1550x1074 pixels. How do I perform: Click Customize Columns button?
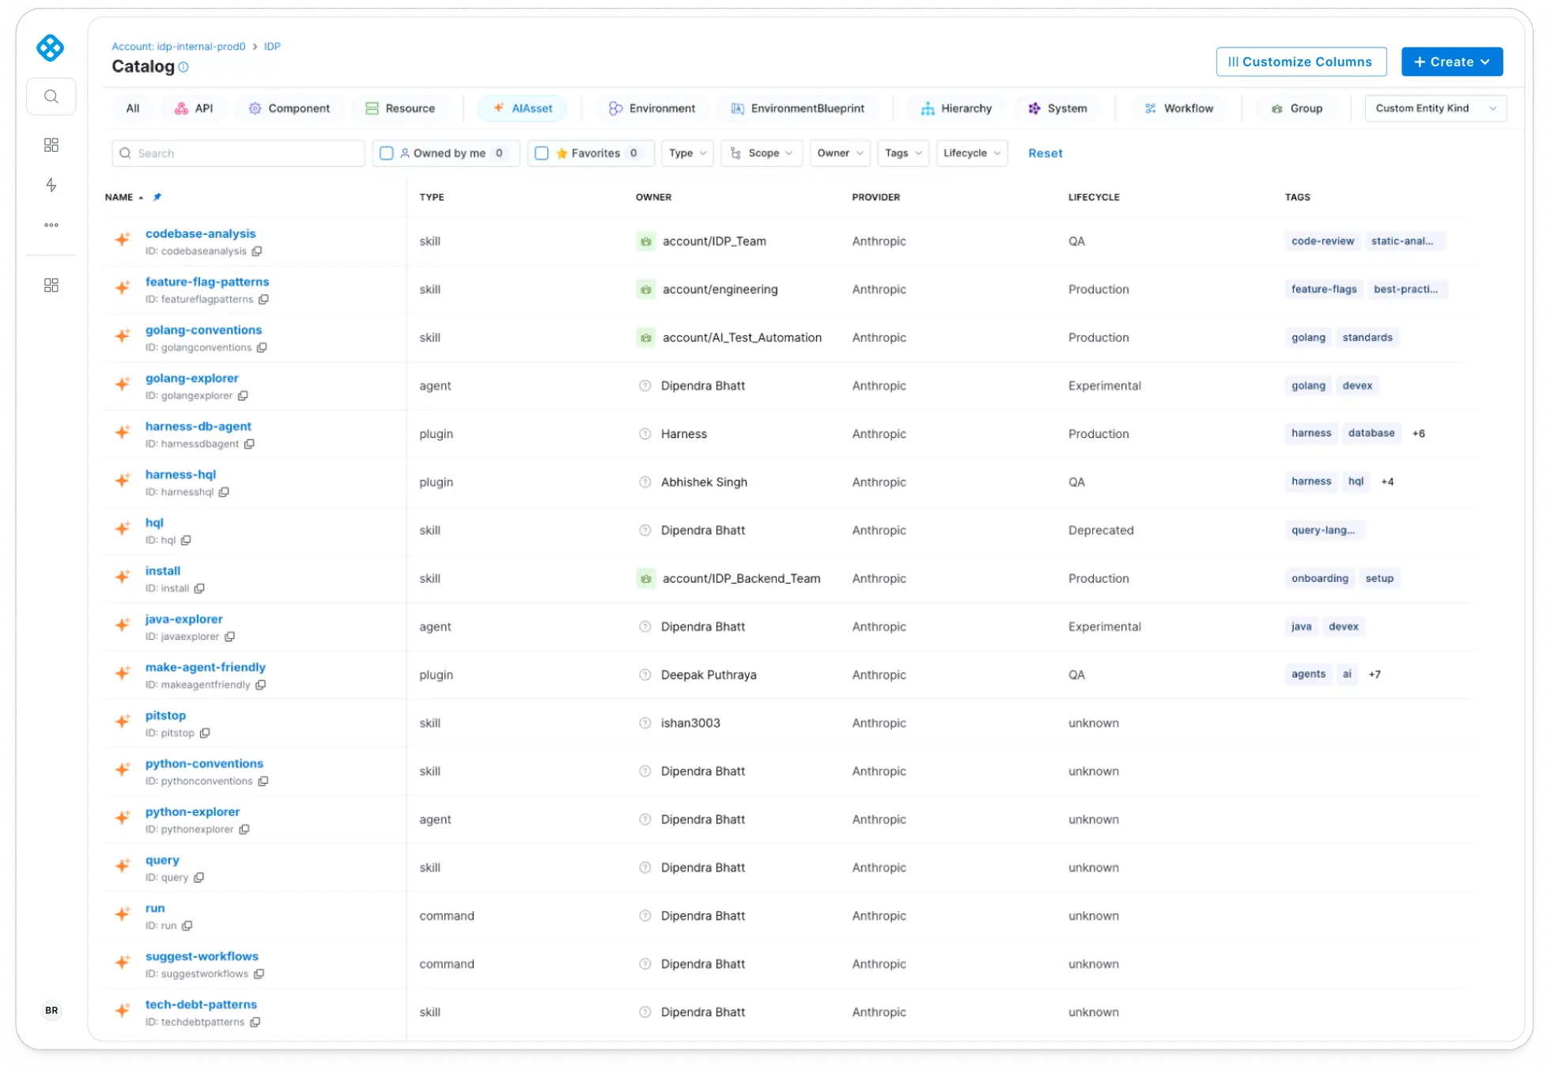(1301, 62)
